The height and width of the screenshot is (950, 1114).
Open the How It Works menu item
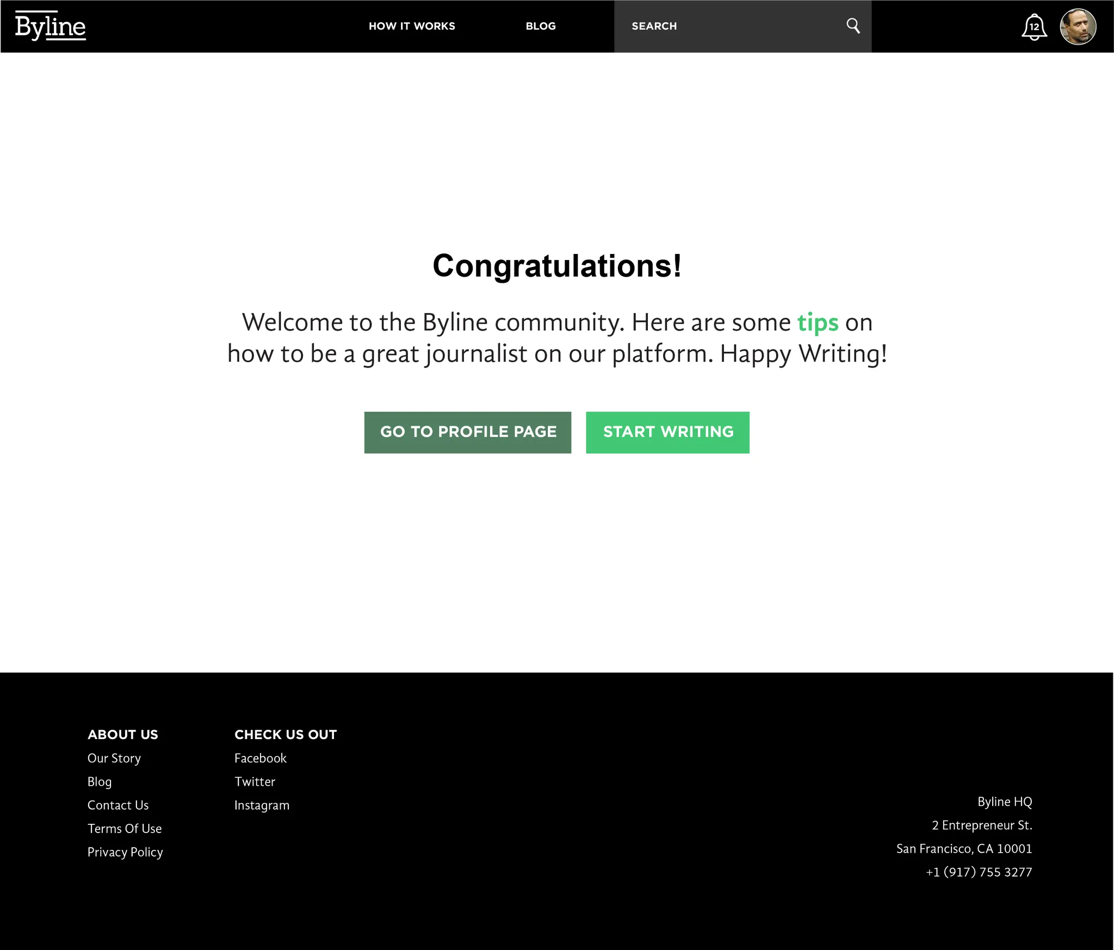pyautogui.click(x=412, y=26)
